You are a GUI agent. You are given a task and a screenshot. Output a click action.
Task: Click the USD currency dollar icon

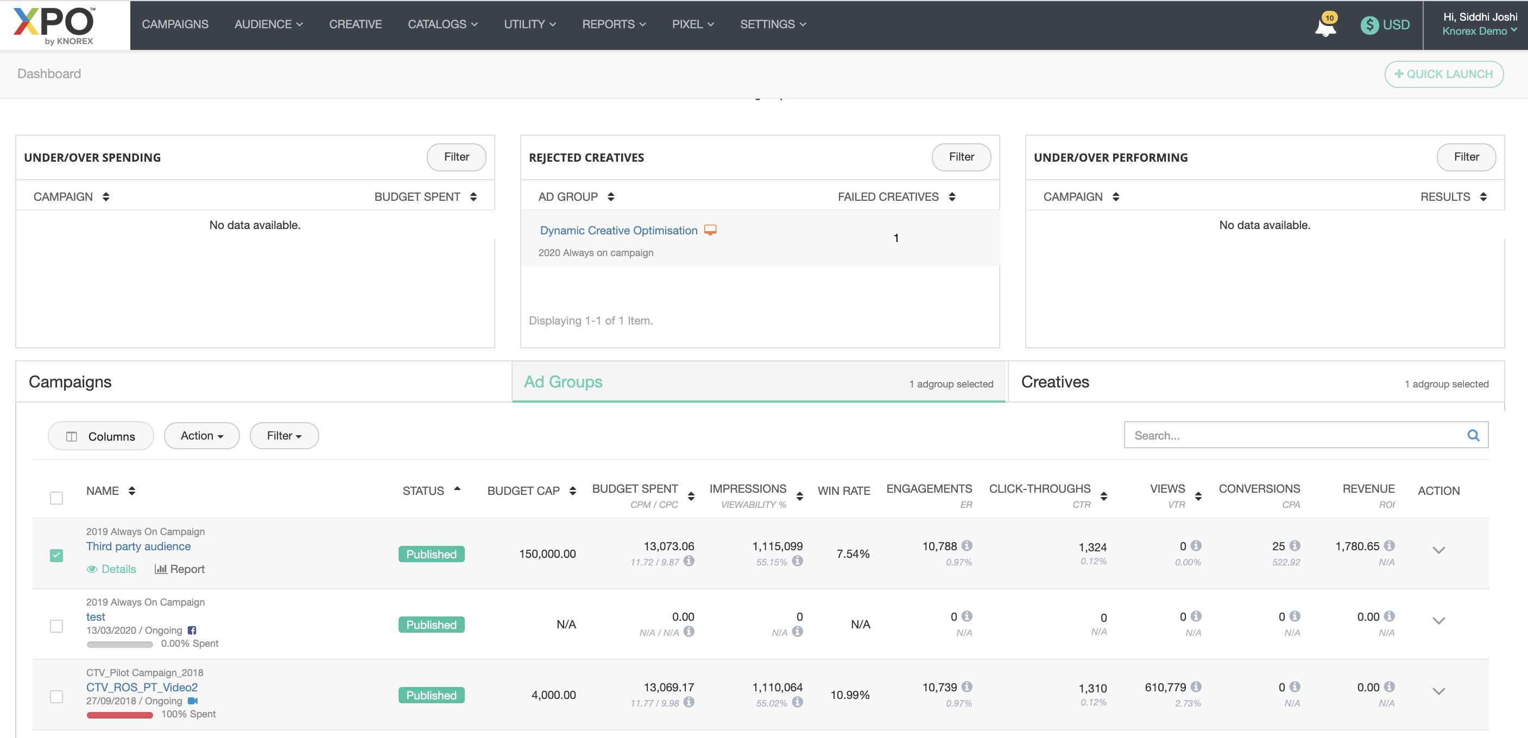1369,25
